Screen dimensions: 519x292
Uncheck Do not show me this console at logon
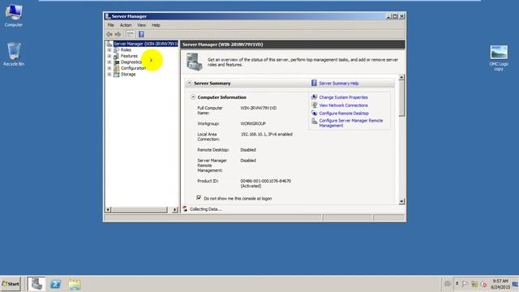click(199, 198)
